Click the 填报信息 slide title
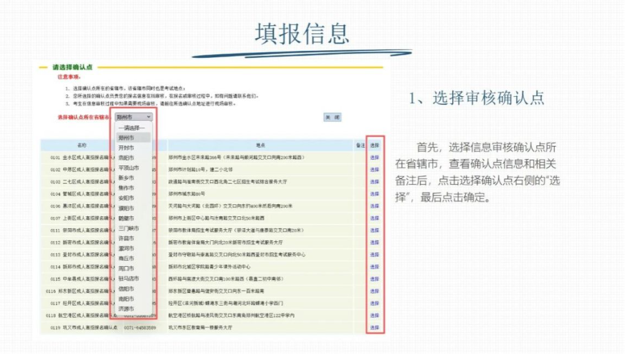The image size is (639, 356). pyautogui.click(x=302, y=34)
